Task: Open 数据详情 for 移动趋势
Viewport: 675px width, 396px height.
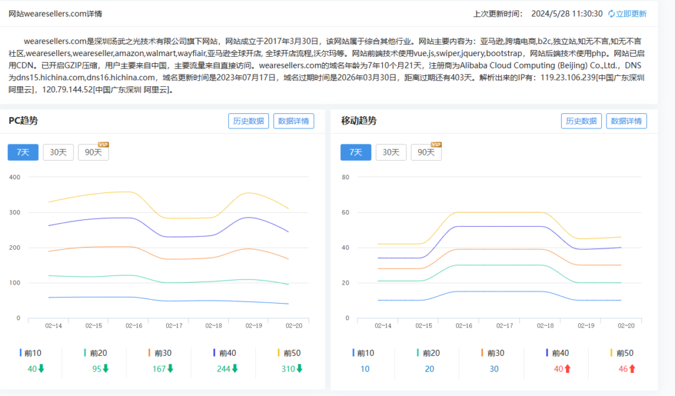Action: coord(626,121)
